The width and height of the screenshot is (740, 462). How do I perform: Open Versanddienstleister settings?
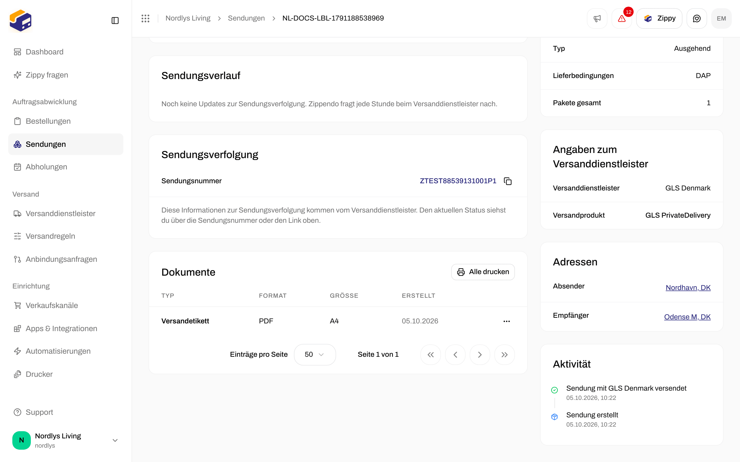coord(66,214)
